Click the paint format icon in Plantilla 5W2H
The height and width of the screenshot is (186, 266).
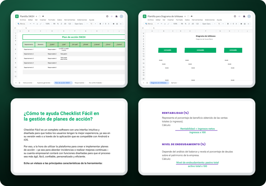41,24
